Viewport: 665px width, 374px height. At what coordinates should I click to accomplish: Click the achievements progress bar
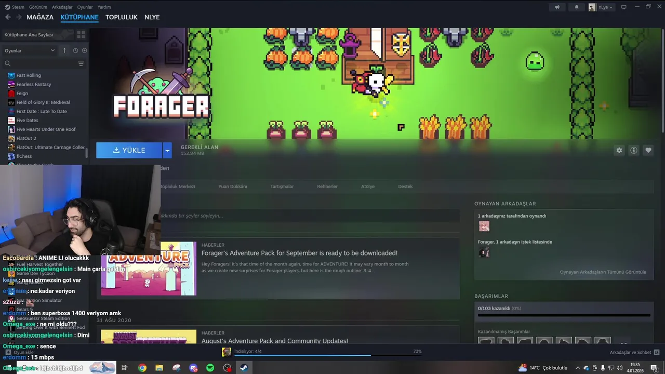[x=564, y=315]
